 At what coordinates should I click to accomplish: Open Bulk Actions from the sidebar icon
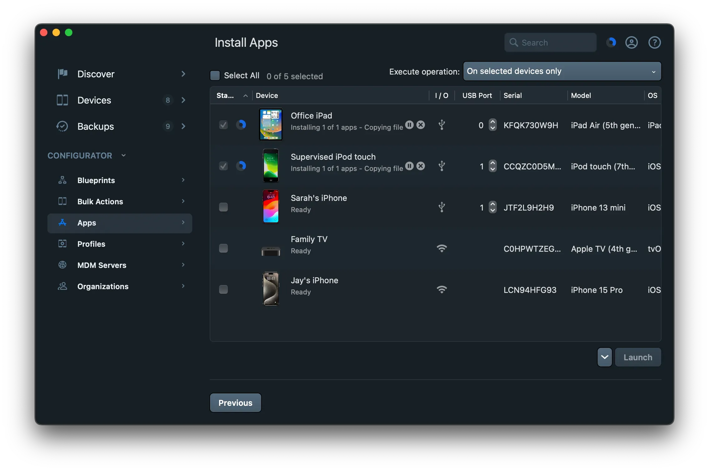pyautogui.click(x=62, y=202)
